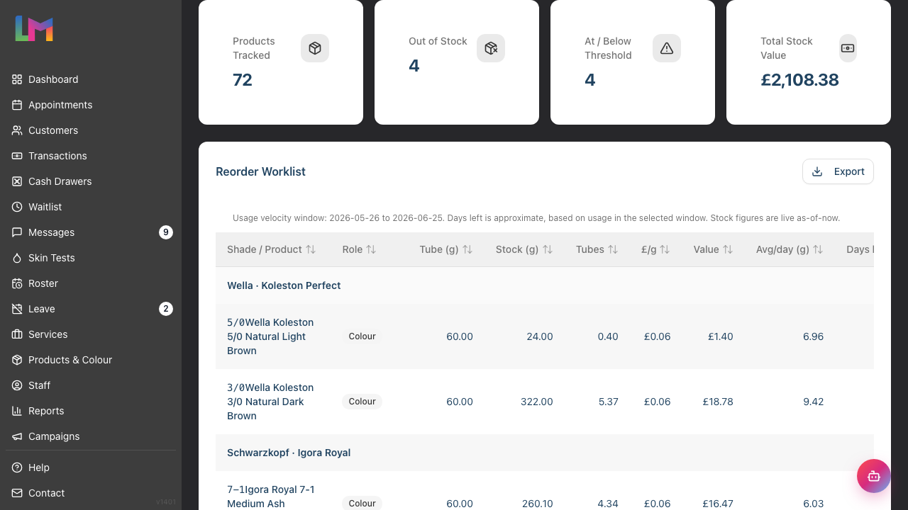
Task: Click the Total Stock Value £2,108.38
Action: (799, 80)
